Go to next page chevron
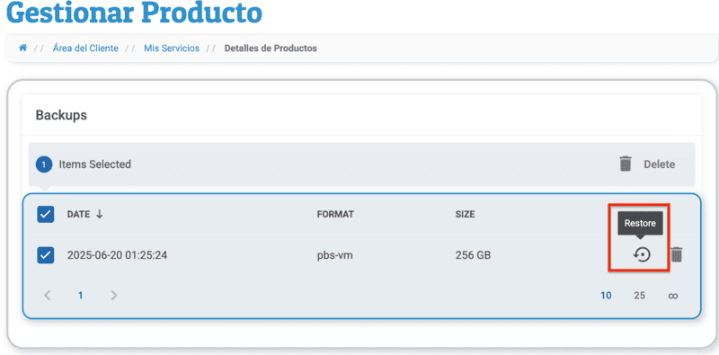This screenshot has height=355, width=719. [x=114, y=296]
